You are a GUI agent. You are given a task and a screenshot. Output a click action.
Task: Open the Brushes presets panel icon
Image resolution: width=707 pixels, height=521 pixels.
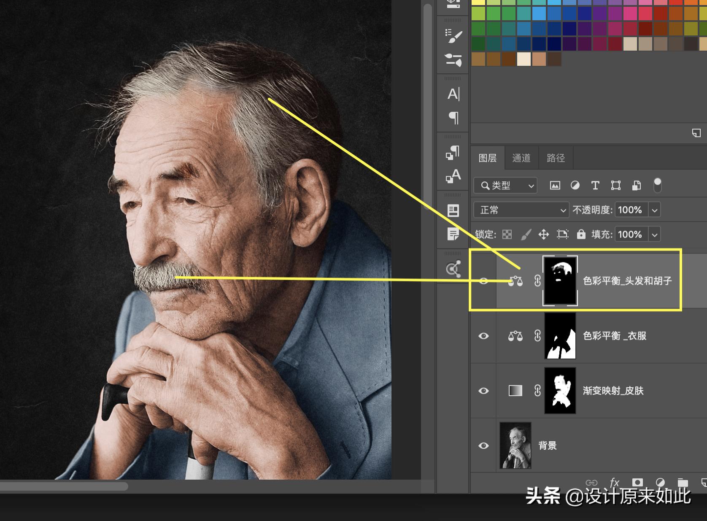pos(453,36)
